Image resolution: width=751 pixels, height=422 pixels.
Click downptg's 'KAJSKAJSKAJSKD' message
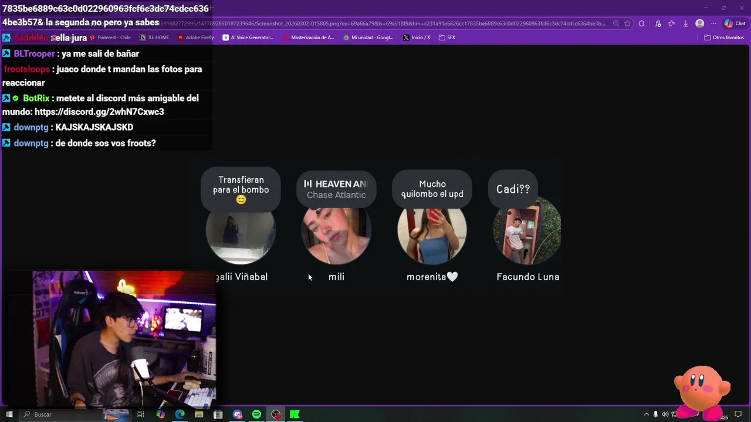[x=94, y=127]
